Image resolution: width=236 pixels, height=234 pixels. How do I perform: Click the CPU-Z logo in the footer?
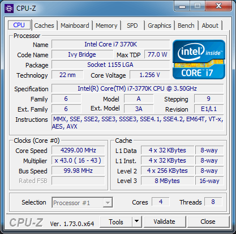(x=26, y=223)
